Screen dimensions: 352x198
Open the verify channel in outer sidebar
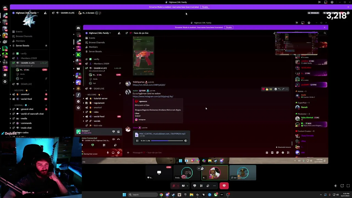pyautogui.click(x=24, y=54)
